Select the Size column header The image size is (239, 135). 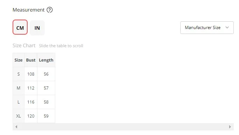[x=19, y=60]
